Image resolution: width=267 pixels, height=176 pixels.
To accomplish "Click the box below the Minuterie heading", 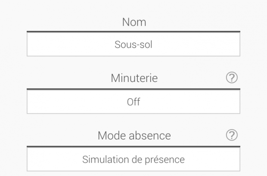I will 133,102.
